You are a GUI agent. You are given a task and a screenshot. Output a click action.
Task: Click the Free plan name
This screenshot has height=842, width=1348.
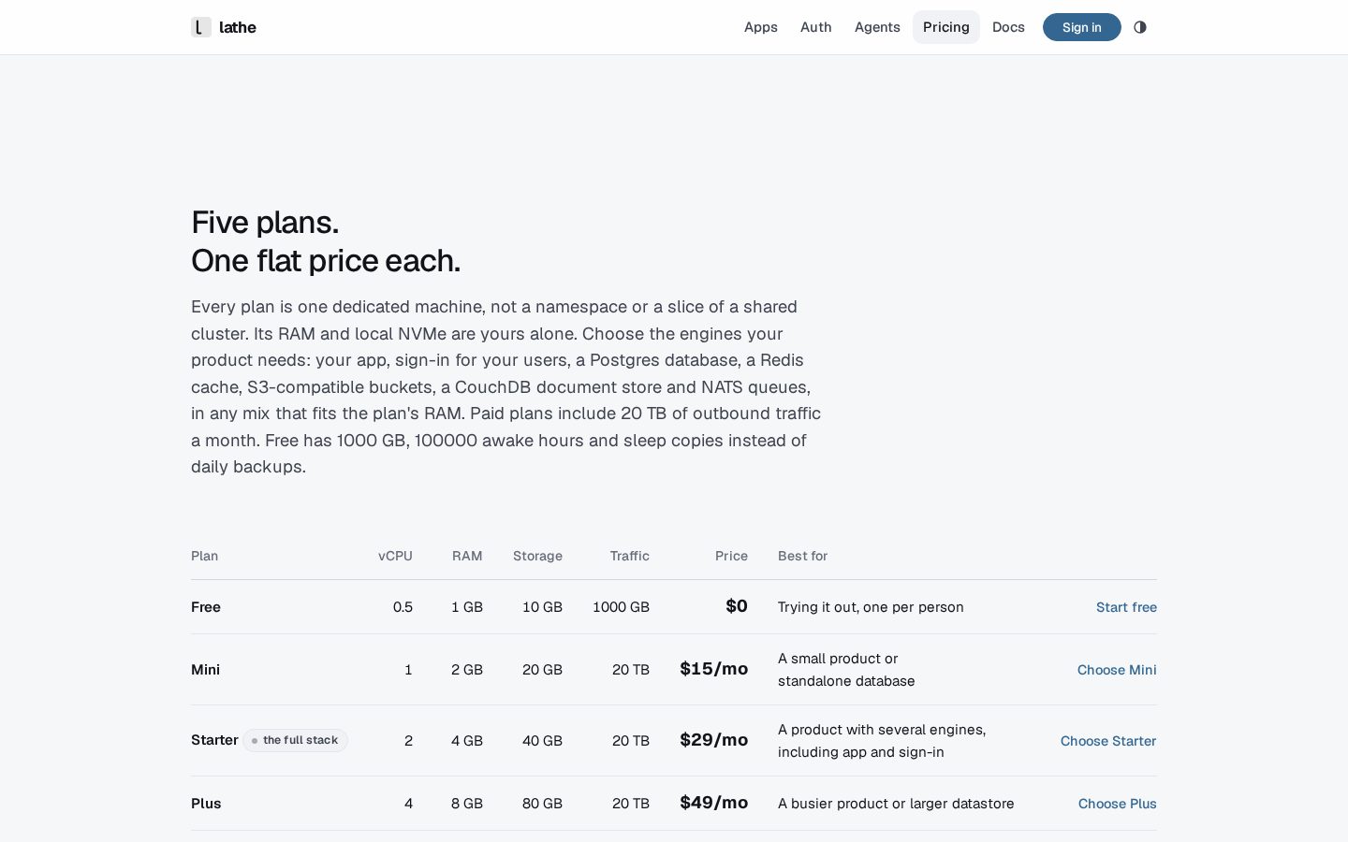(x=206, y=607)
